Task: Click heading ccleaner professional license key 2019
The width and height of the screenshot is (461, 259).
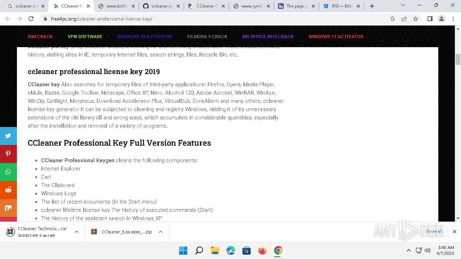Action: [x=94, y=72]
